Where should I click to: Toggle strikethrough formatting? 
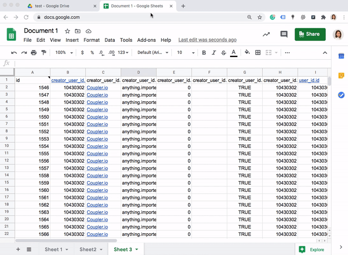pyautogui.click(x=224, y=53)
